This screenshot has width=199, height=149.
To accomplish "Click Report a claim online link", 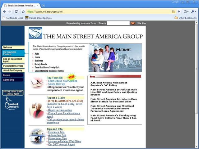I will pyautogui.click(x=60, y=110).
